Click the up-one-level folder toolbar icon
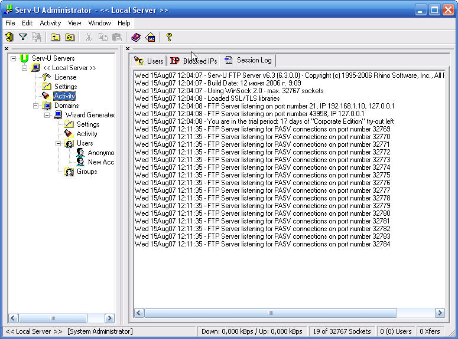Image resolution: width=458 pixels, height=339 pixels. tap(56, 37)
